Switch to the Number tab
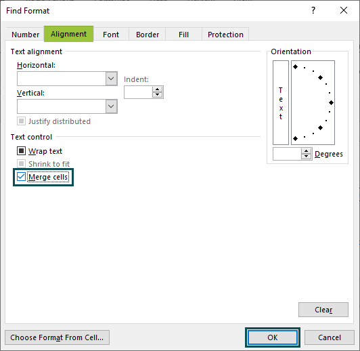Image resolution: width=360 pixels, height=351 pixels. pyautogui.click(x=25, y=35)
